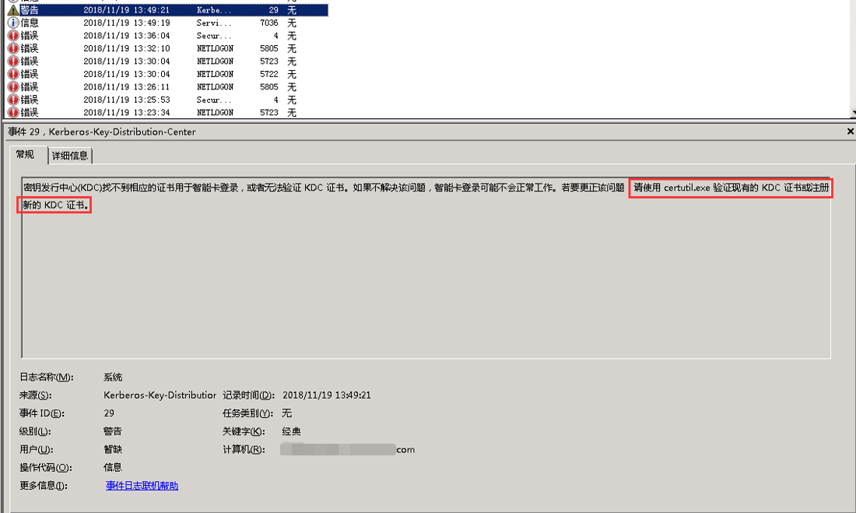Open the 事件日志联机帮助 link

click(142, 486)
